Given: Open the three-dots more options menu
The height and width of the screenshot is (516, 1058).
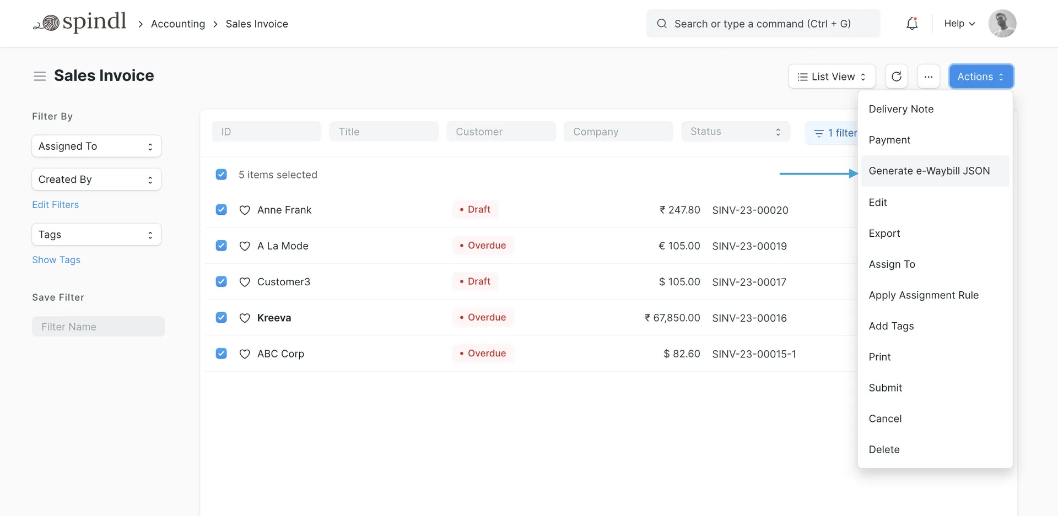Looking at the screenshot, I should tap(928, 77).
